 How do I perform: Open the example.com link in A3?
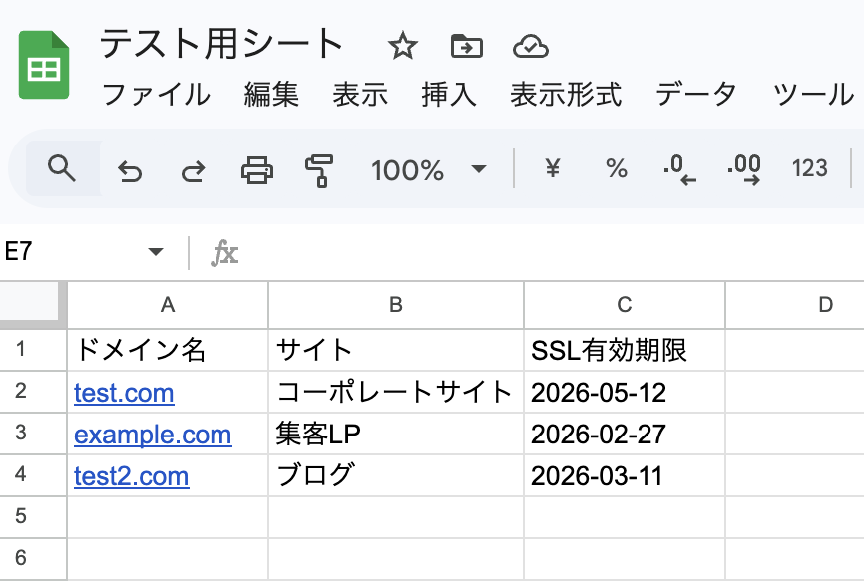[x=153, y=435]
